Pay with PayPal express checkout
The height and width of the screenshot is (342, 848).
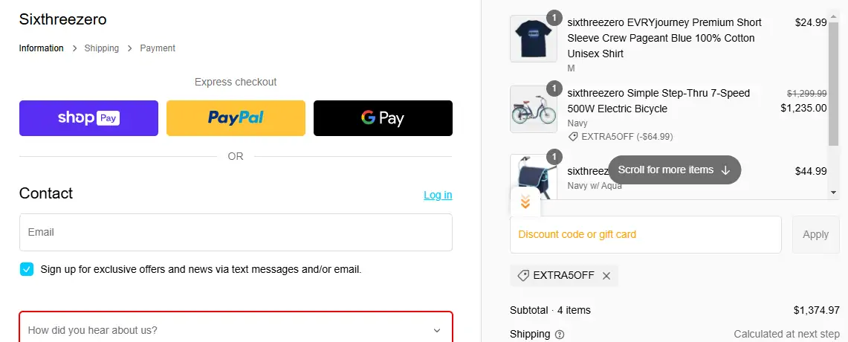pyautogui.click(x=236, y=118)
